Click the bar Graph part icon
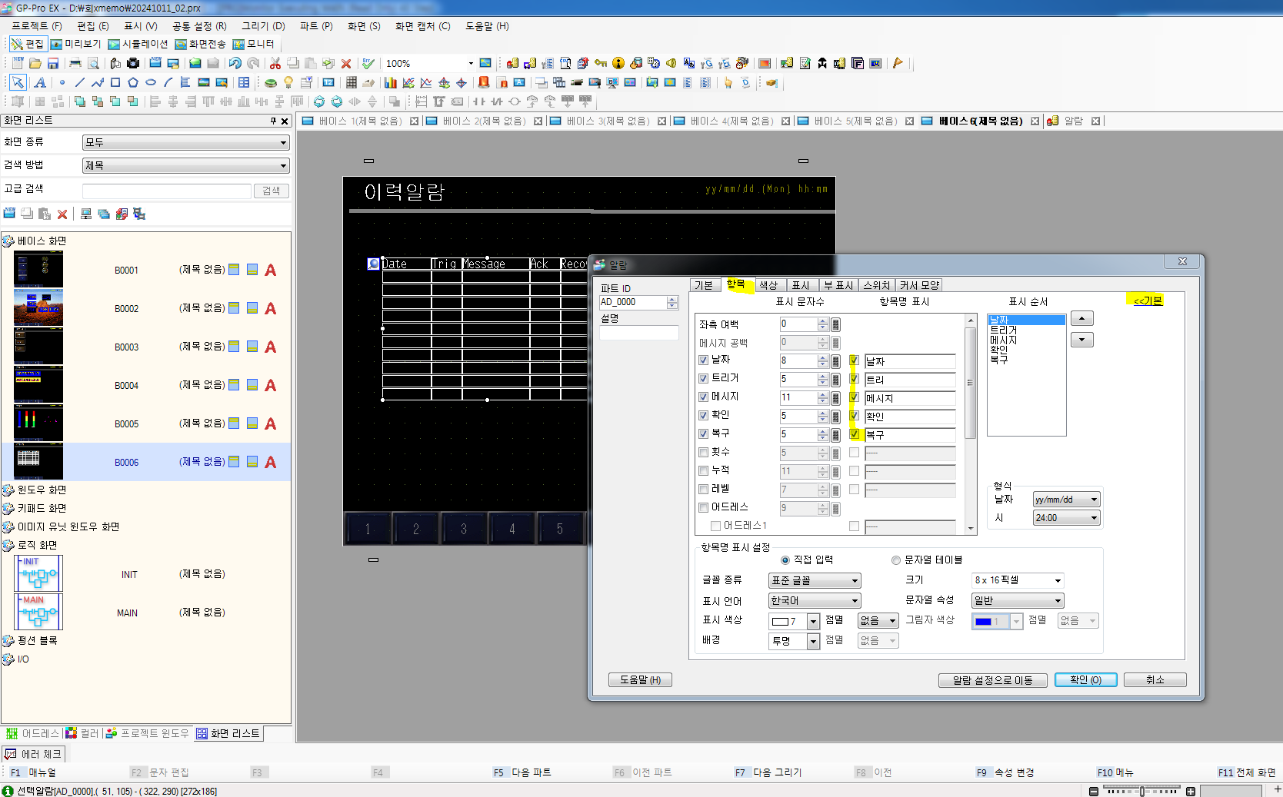 (391, 82)
